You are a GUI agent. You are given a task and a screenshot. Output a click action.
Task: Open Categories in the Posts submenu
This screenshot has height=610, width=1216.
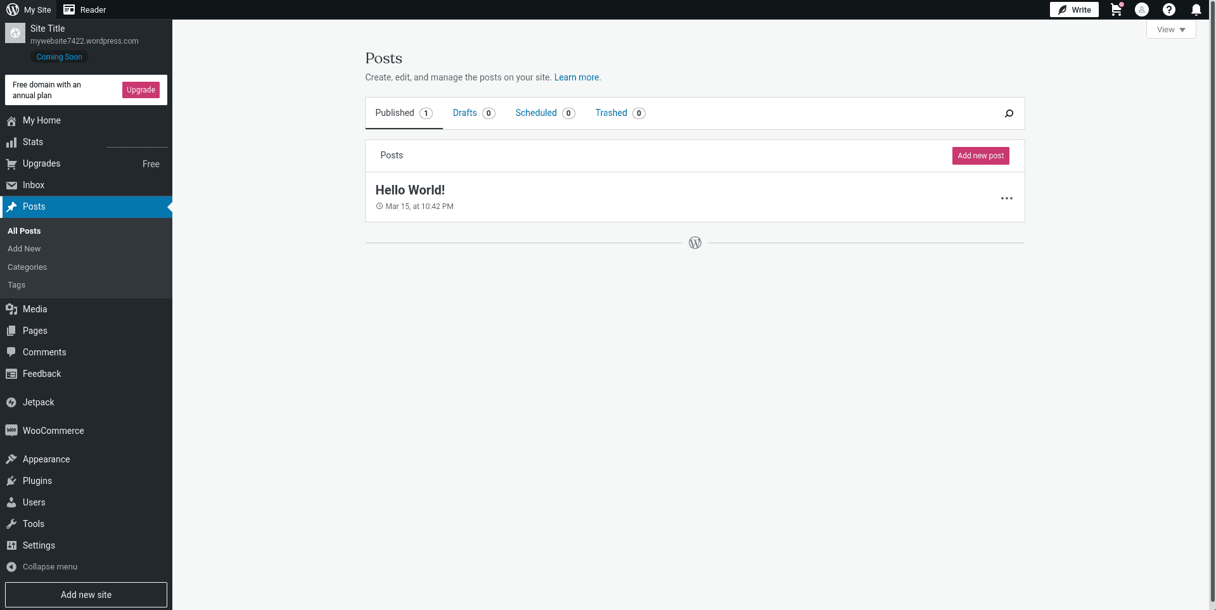27,267
